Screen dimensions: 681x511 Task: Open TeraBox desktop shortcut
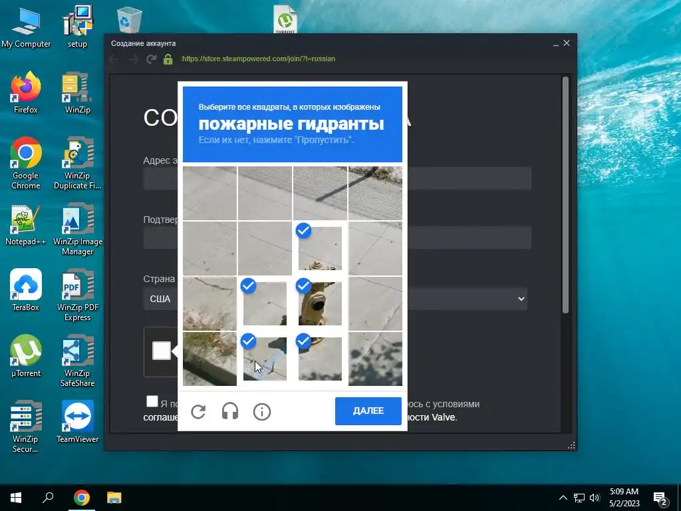pos(26,290)
